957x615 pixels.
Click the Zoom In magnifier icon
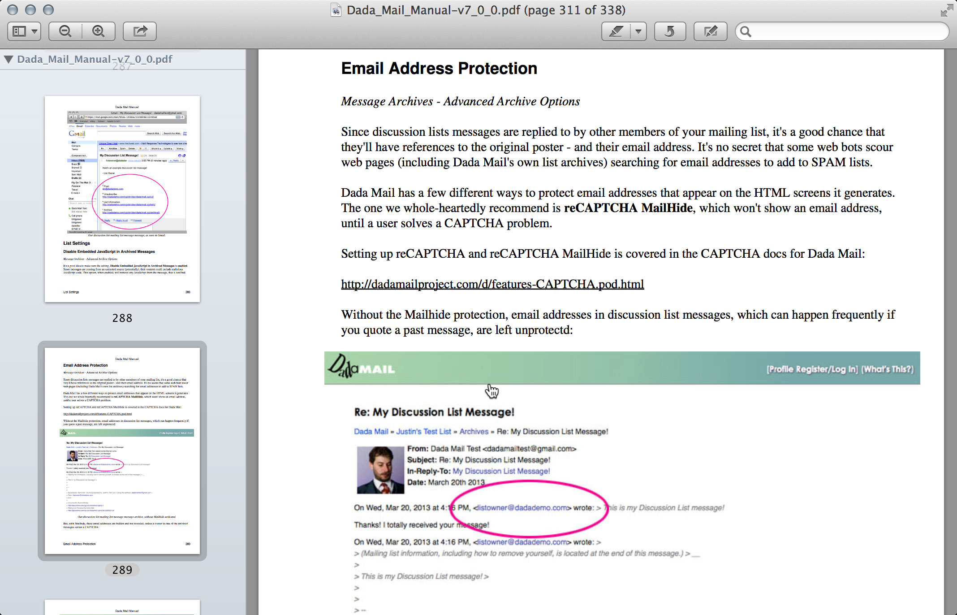click(99, 31)
